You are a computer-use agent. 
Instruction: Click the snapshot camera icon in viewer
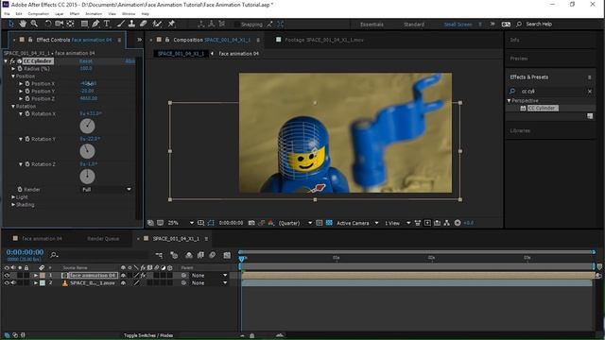click(x=251, y=223)
